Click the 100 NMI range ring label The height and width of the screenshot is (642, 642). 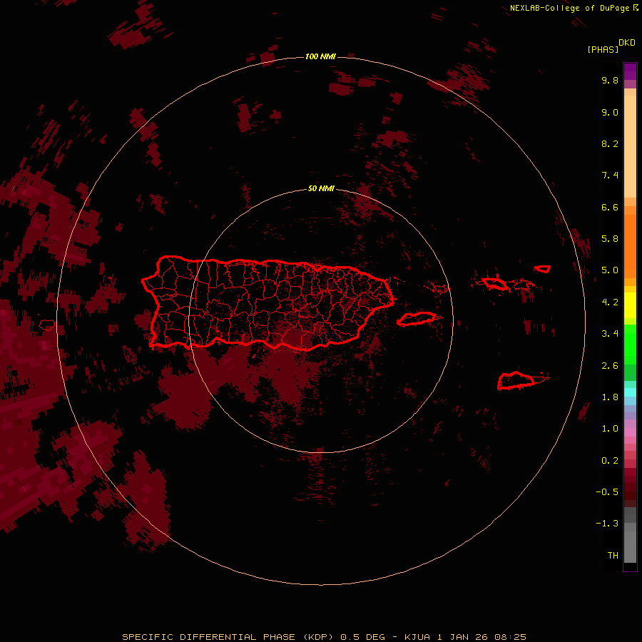pyautogui.click(x=320, y=56)
